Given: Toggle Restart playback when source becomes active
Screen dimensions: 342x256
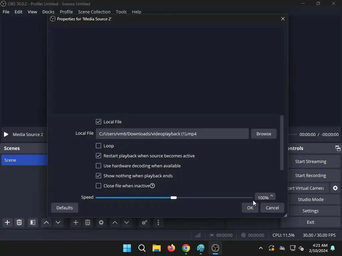Looking at the screenshot, I should (99, 156).
